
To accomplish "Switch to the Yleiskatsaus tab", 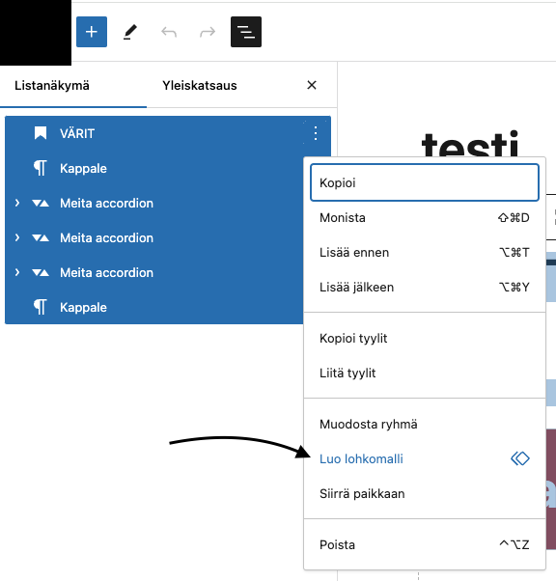I will coord(200,85).
